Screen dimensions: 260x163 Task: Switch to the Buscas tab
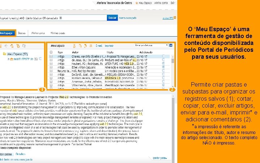[x=22, y=33]
